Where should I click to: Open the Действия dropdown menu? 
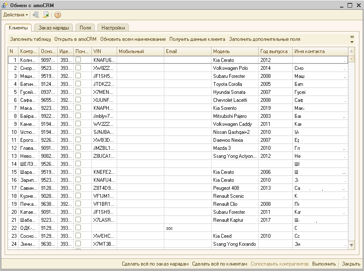click(15, 15)
